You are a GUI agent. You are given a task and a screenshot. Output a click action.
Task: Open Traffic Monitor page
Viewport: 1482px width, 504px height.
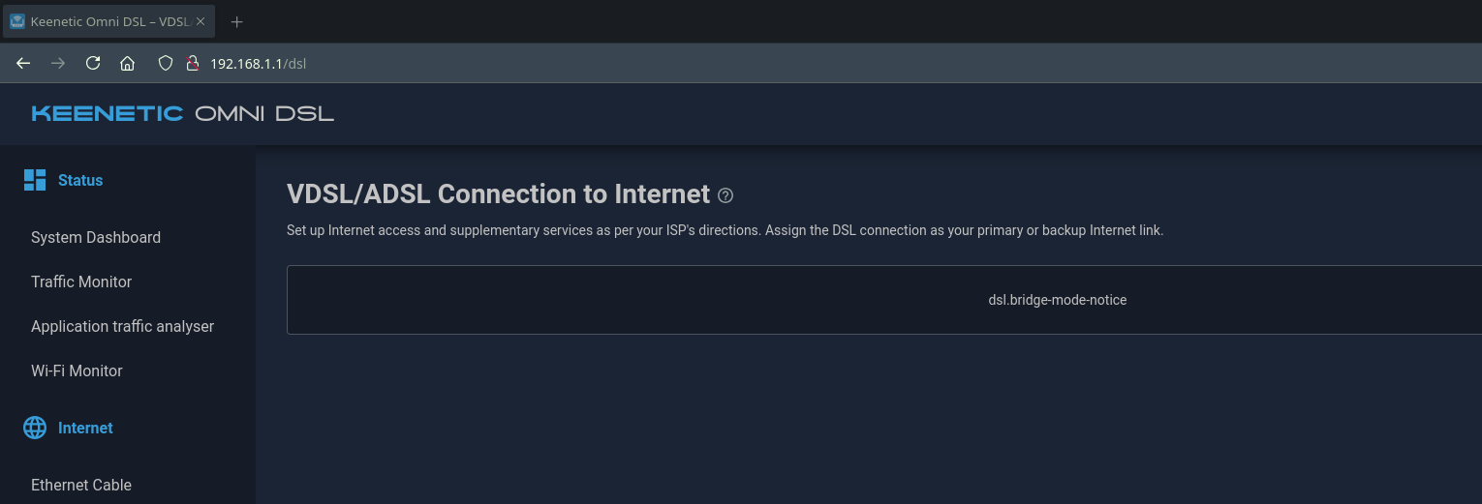click(81, 282)
